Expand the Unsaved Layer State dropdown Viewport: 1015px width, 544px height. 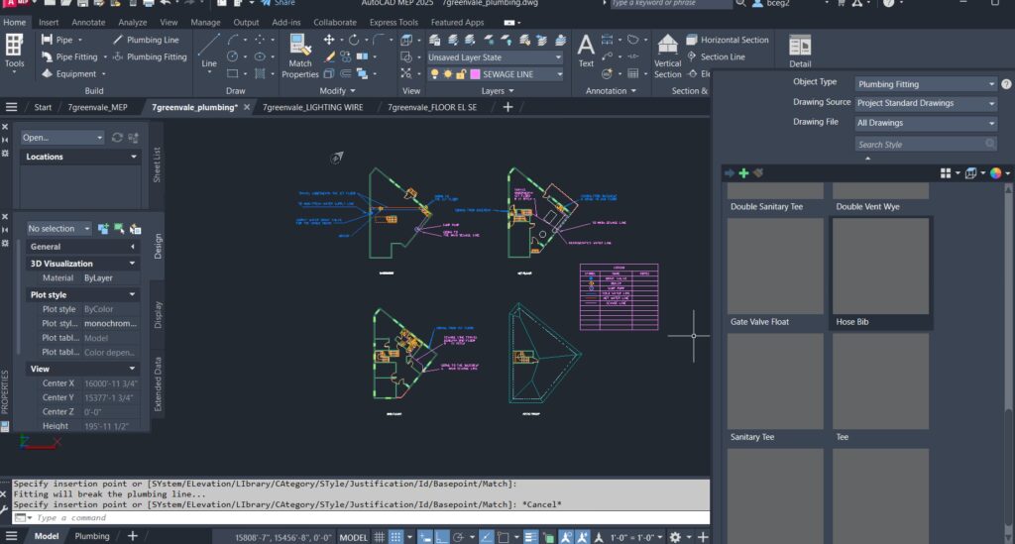(x=495, y=57)
